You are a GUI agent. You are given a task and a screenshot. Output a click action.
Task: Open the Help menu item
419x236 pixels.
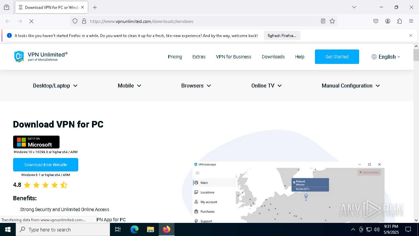click(300, 57)
